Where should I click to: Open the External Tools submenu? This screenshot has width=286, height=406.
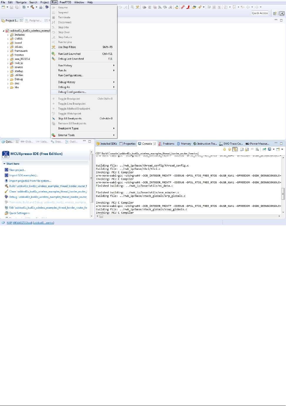point(84,135)
